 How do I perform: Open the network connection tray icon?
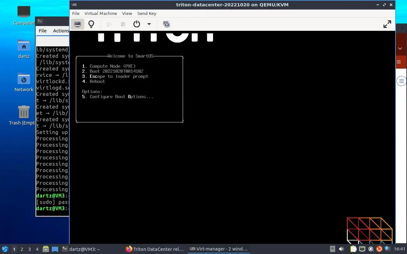(362, 249)
